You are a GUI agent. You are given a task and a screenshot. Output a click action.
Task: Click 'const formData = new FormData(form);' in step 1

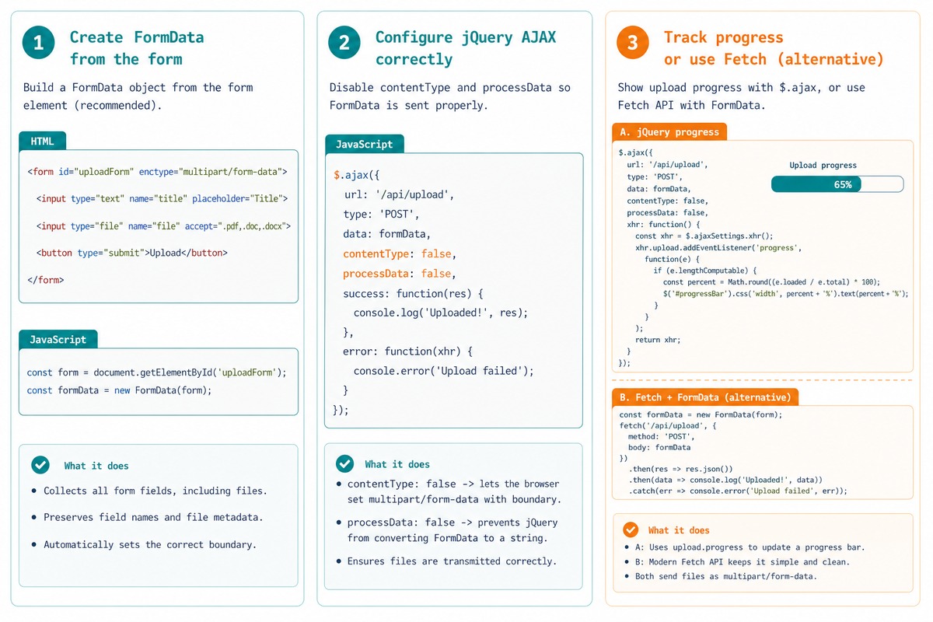(119, 390)
